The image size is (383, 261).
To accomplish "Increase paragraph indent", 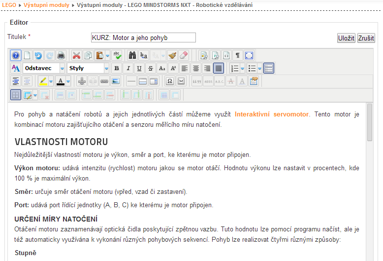I will 16,81.
